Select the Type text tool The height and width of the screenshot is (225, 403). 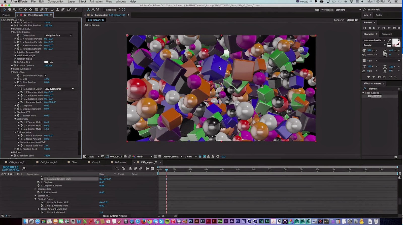47,10
